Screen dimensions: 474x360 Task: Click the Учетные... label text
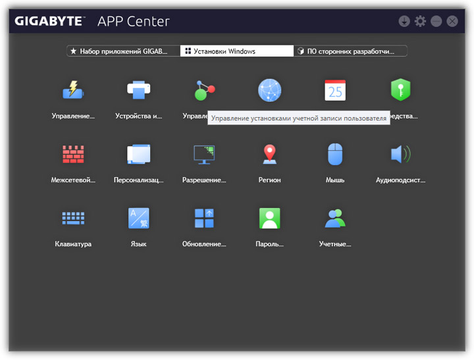[x=335, y=244]
